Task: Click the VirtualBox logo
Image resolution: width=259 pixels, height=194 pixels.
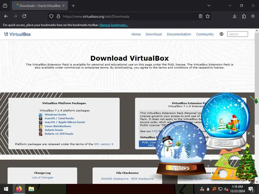Action: pyautogui.click(x=17, y=34)
